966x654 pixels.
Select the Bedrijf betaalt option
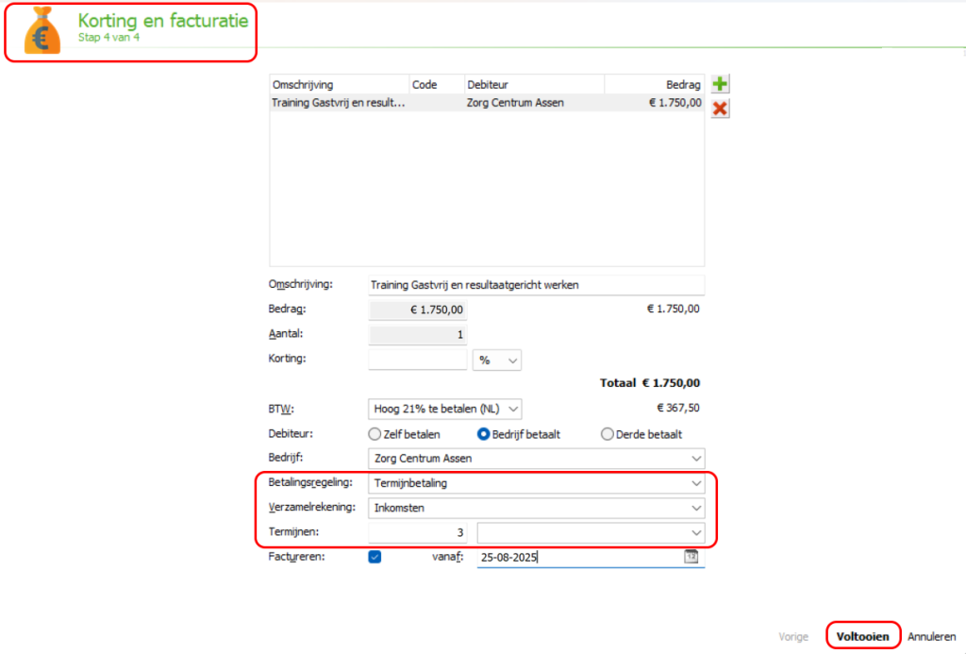[484, 435]
